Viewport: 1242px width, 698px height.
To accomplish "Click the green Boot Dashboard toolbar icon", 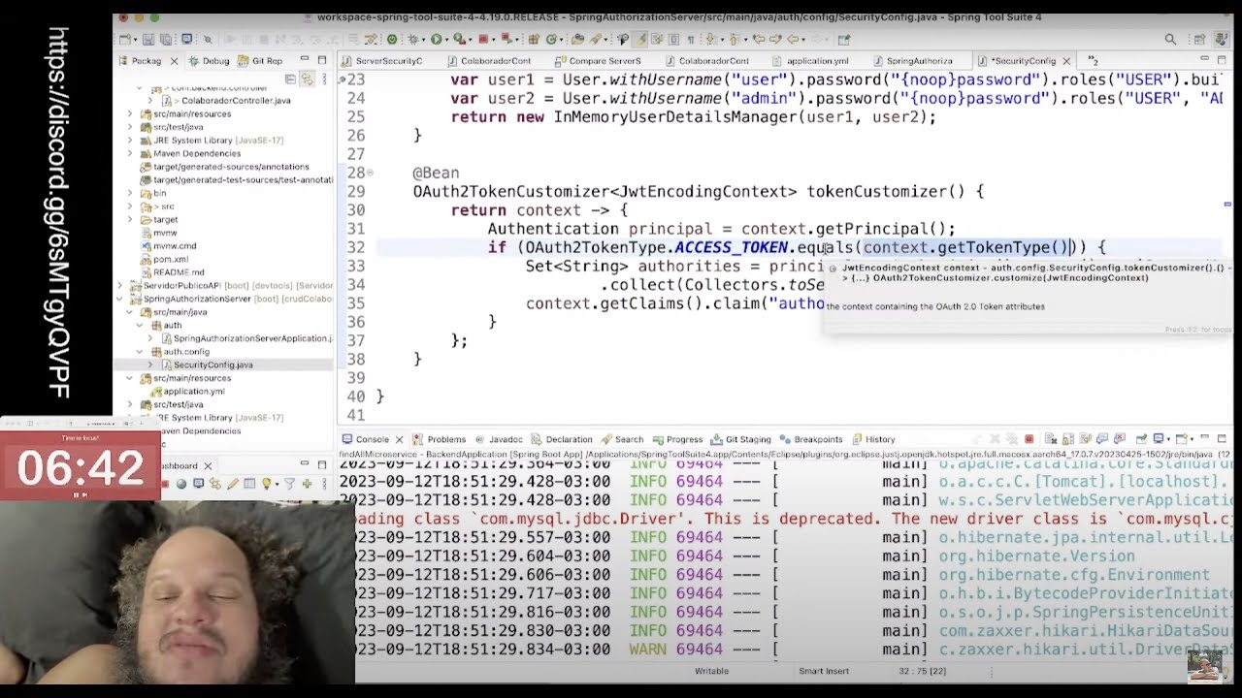I will [x=392, y=39].
